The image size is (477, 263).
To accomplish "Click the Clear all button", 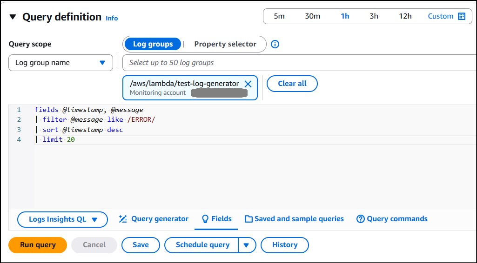I will [292, 84].
